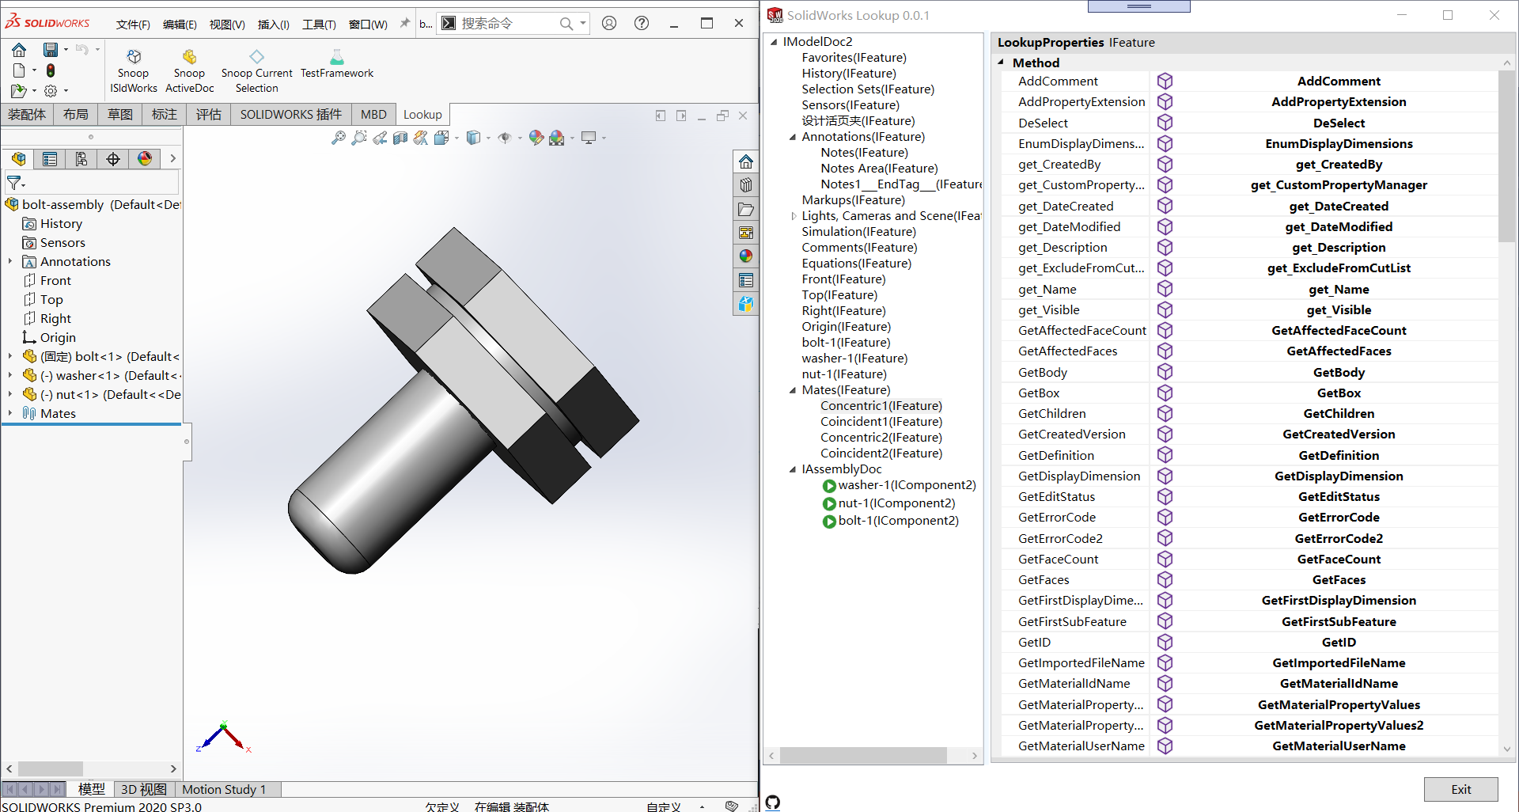The width and height of the screenshot is (1519, 812).
Task: Click the help question-mark icon in title bar
Action: 642,23
